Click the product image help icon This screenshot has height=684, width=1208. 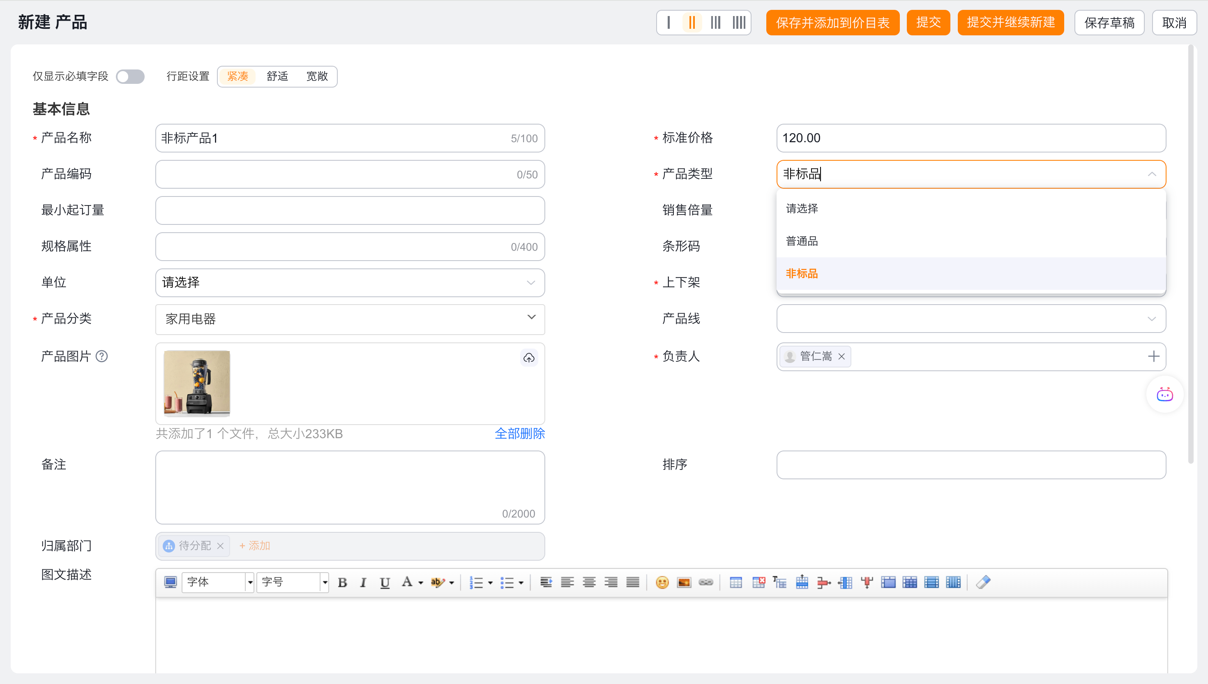coord(101,356)
